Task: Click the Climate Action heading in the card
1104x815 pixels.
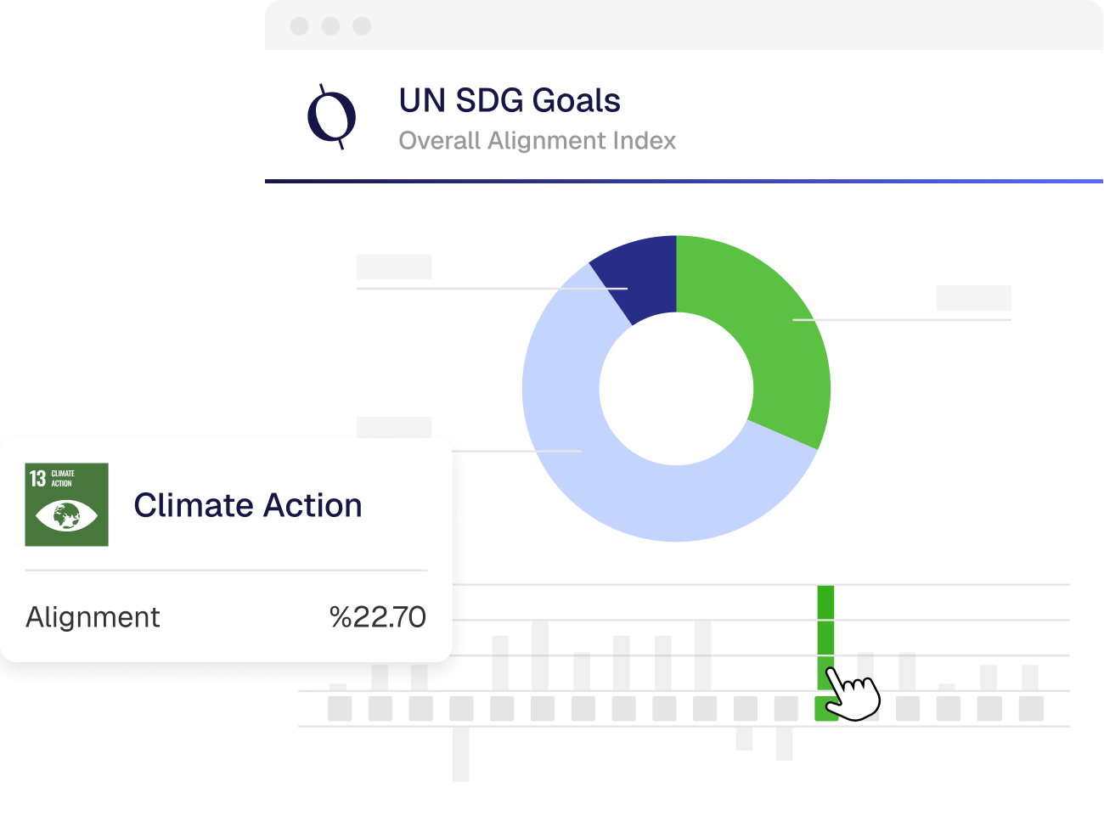Action: [248, 505]
